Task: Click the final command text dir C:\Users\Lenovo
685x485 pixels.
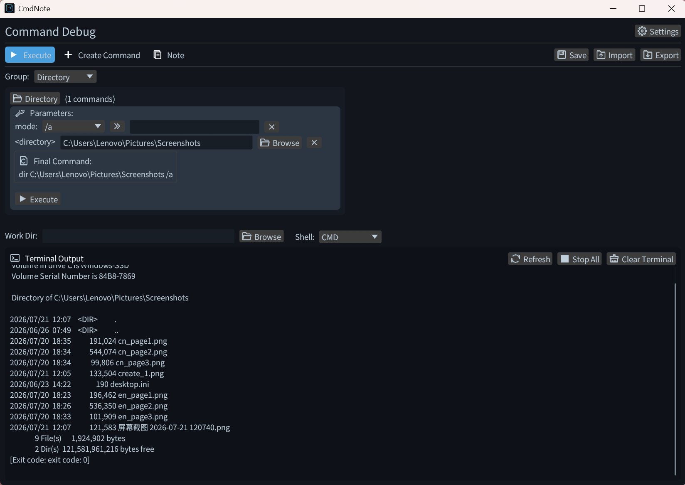Action: (96, 174)
